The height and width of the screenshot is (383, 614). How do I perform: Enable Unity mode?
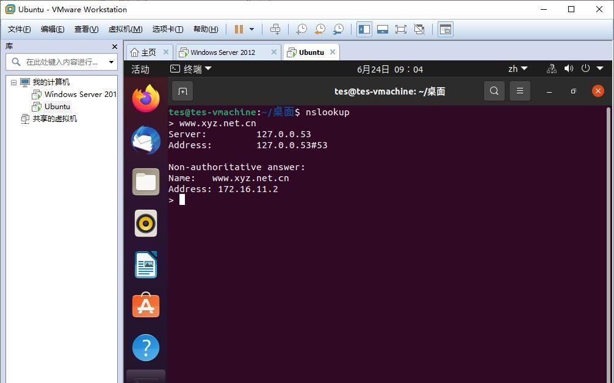pyautogui.click(x=418, y=29)
